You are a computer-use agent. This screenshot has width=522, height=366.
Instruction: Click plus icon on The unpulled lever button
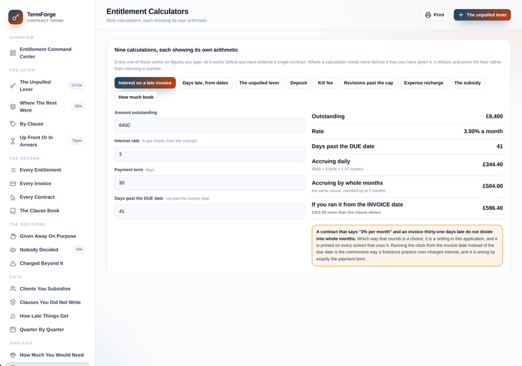point(461,15)
